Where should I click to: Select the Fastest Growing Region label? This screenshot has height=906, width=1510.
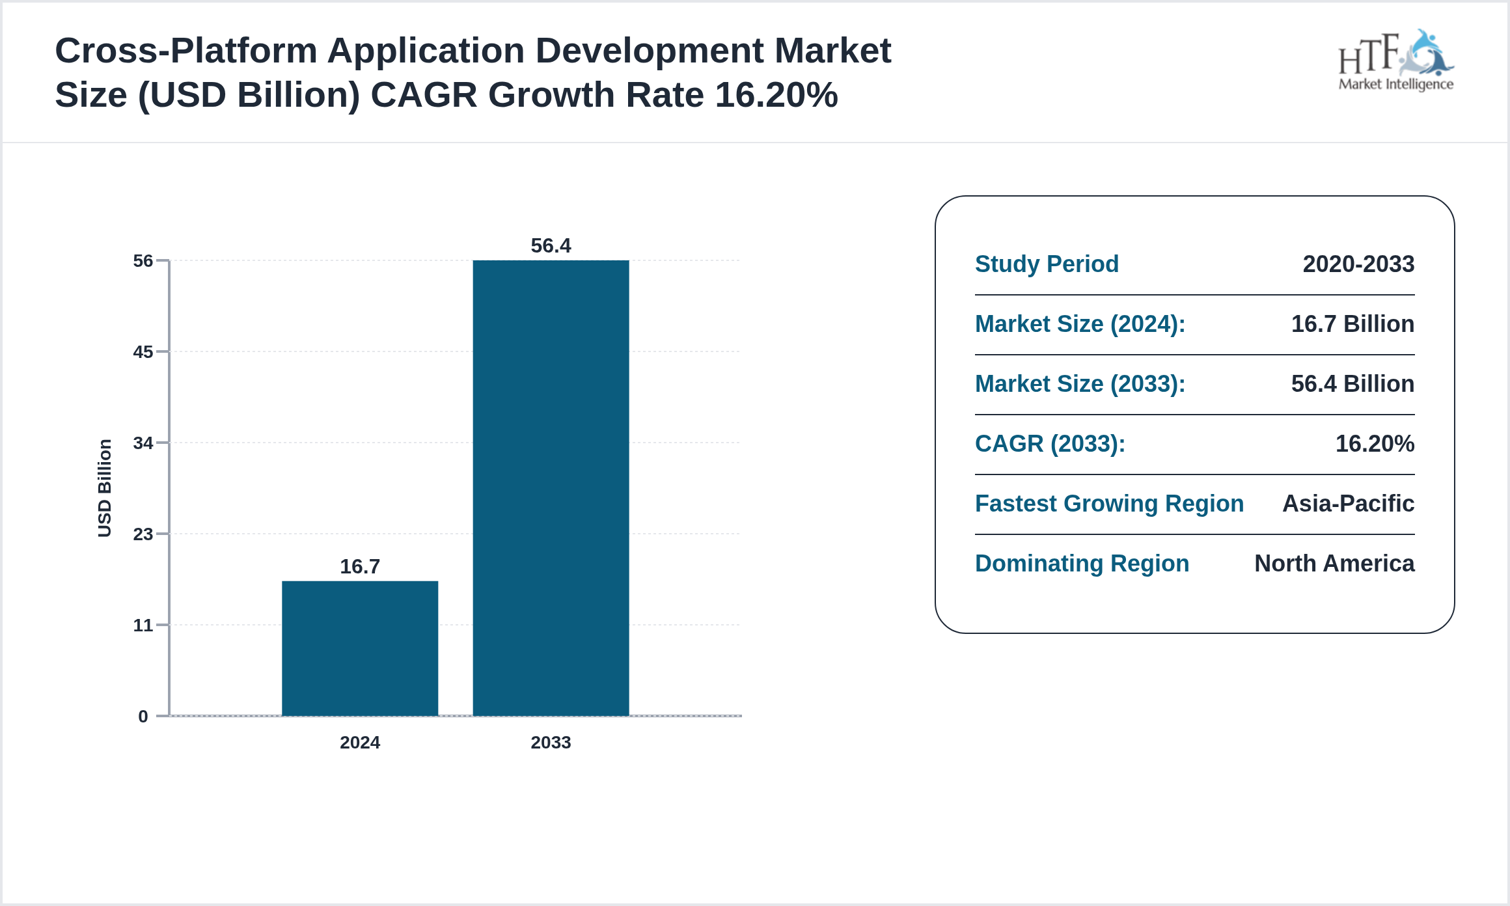point(1109,504)
